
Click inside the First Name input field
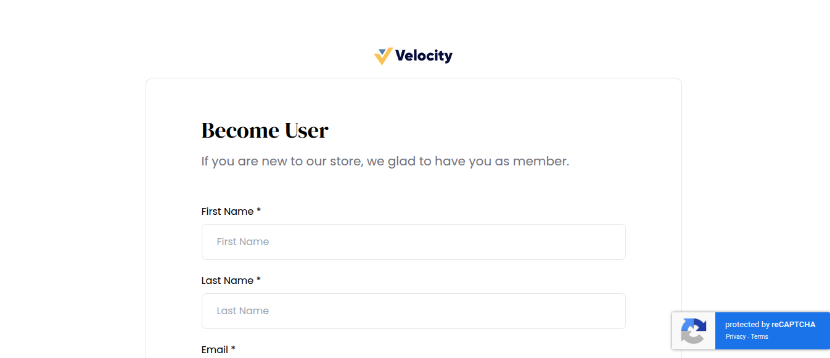point(413,242)
